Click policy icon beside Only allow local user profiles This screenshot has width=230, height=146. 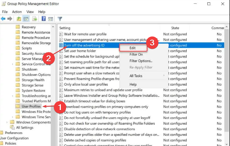[x=61, y=84]
